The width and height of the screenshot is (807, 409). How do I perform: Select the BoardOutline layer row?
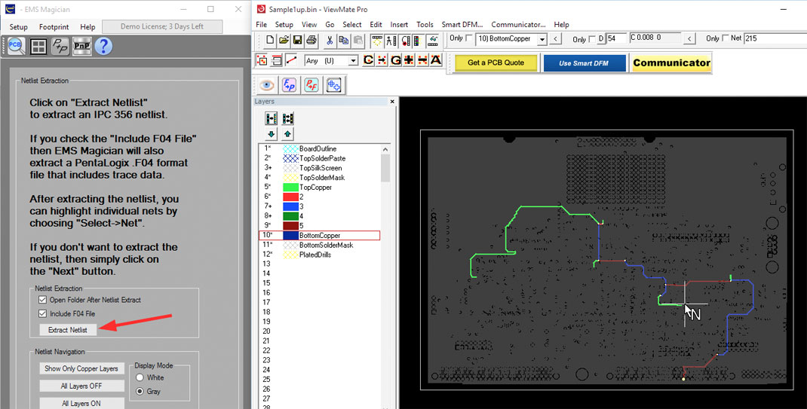[x=319, y=149]
